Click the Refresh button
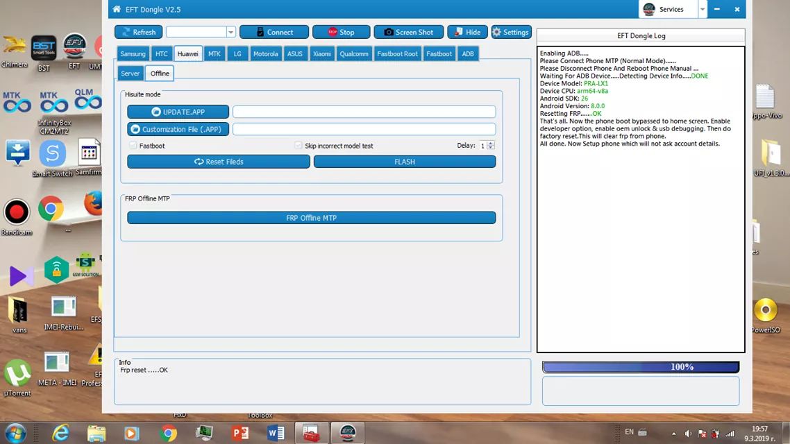Viewport: 790px width, 444px height. [x=139, y=32]
